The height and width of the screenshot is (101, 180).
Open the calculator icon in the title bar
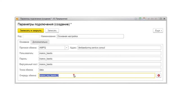click(140, 19)
